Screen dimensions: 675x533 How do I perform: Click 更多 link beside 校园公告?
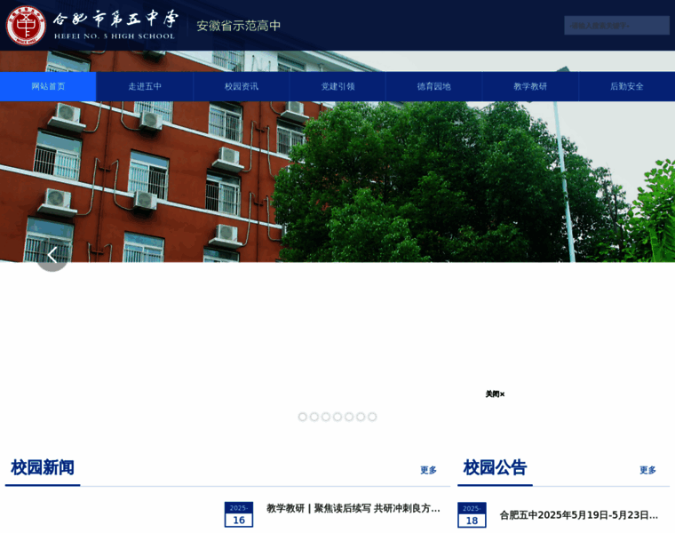pyautogui.click(x=647, y=470)
